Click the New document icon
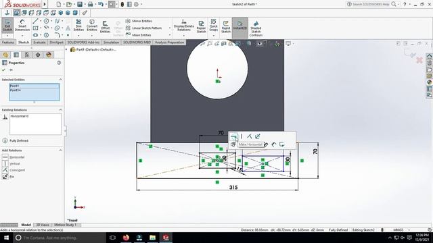Viewport: 433px width, 243px height. point(59,4)
